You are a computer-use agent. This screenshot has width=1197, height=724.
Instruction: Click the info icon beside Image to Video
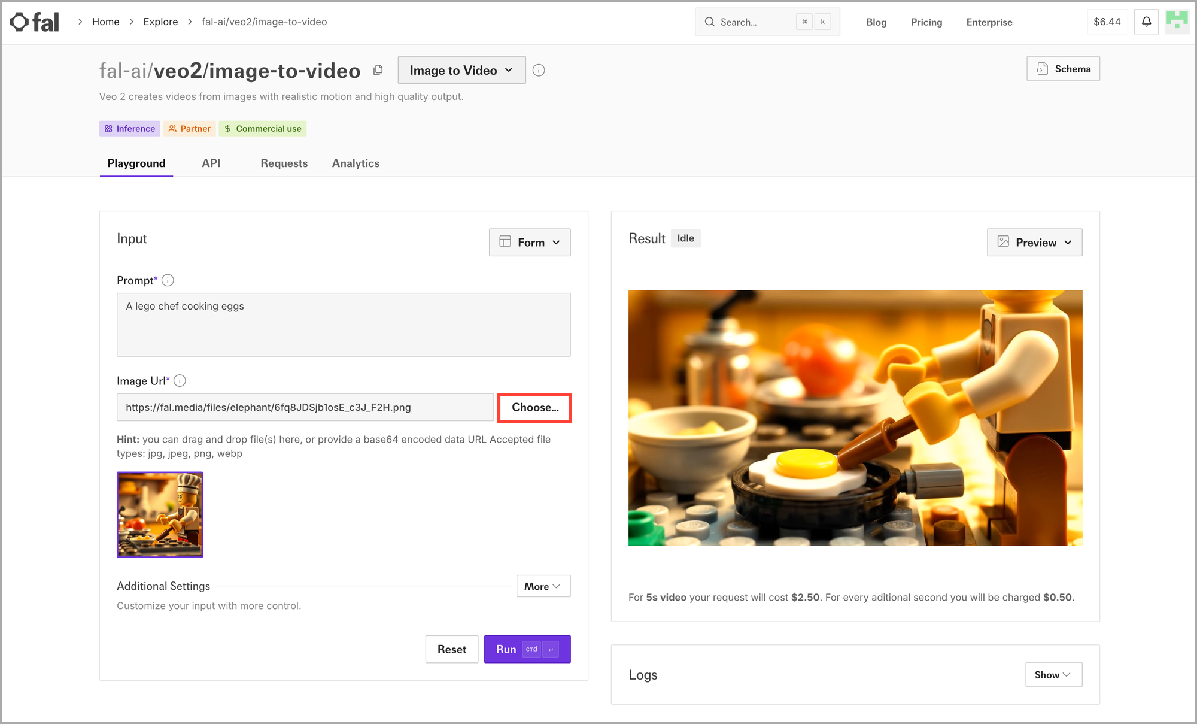[x=539, y=71]
